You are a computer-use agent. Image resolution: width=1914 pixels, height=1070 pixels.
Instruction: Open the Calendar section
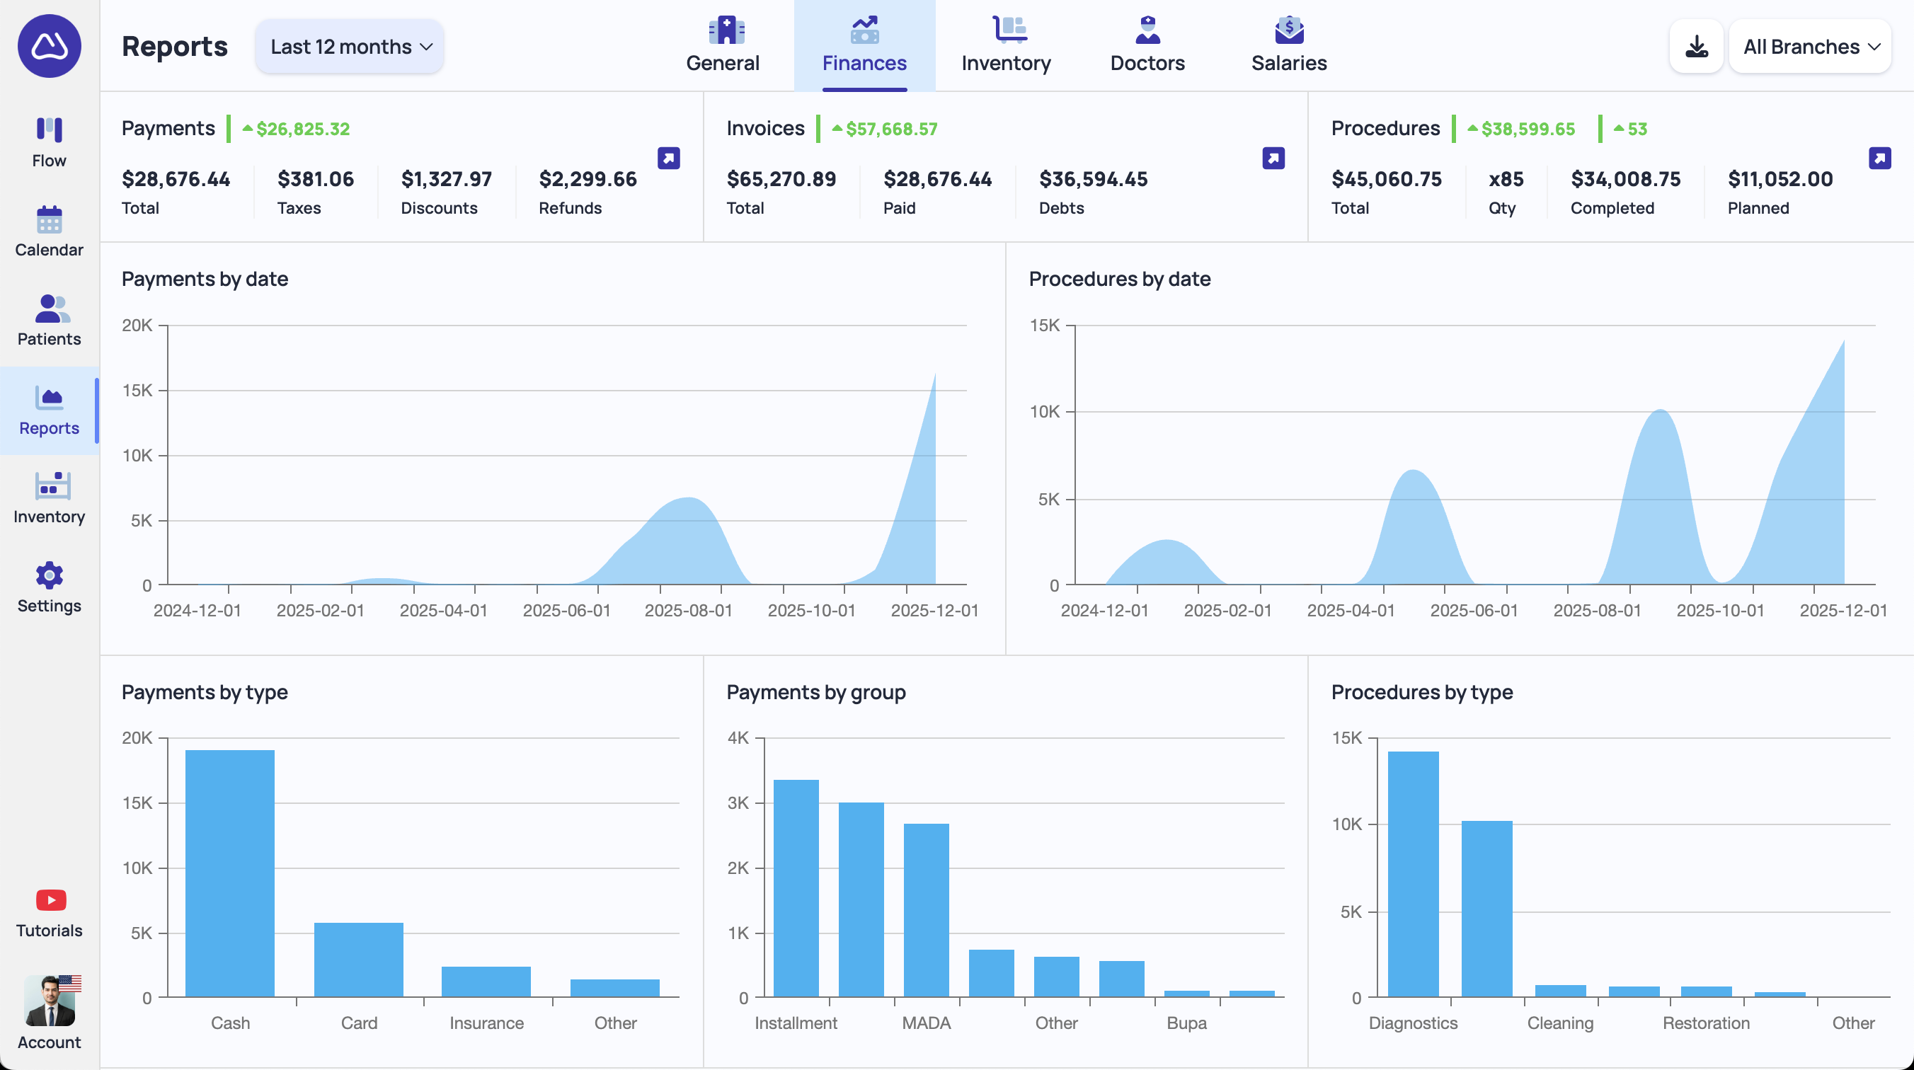click(x=49, y=231)
